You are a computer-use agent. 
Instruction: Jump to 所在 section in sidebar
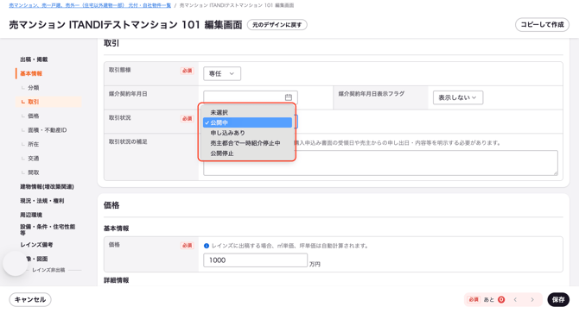click(33, 144)
